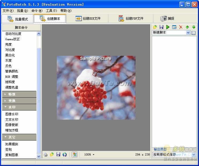
Task: Select 增加方框 command
Action: click(12, 130)
